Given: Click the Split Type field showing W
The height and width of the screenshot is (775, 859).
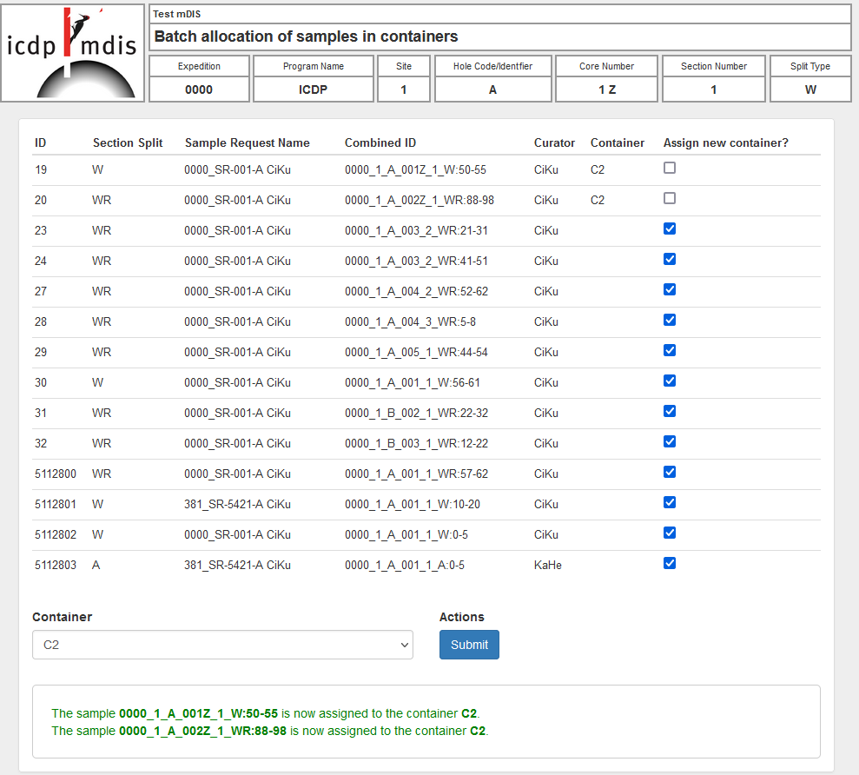Looking at the screenshot, I should (x=809, y=88).
